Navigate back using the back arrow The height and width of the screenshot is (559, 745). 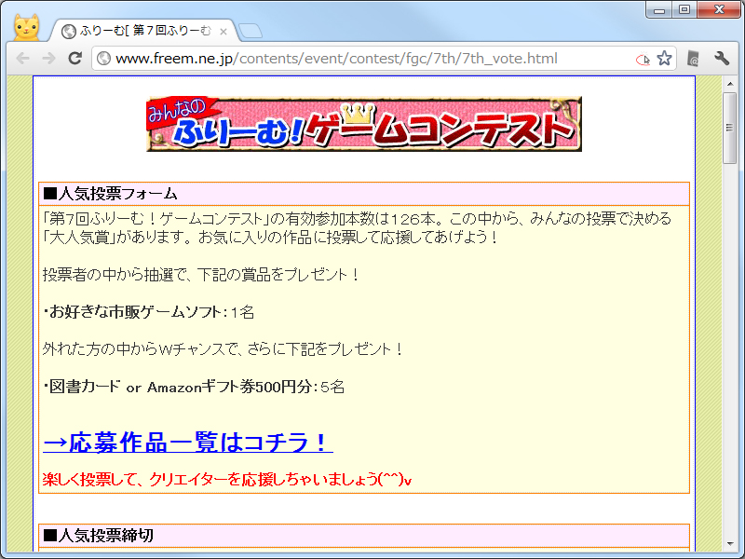click(x=23, y=58)
